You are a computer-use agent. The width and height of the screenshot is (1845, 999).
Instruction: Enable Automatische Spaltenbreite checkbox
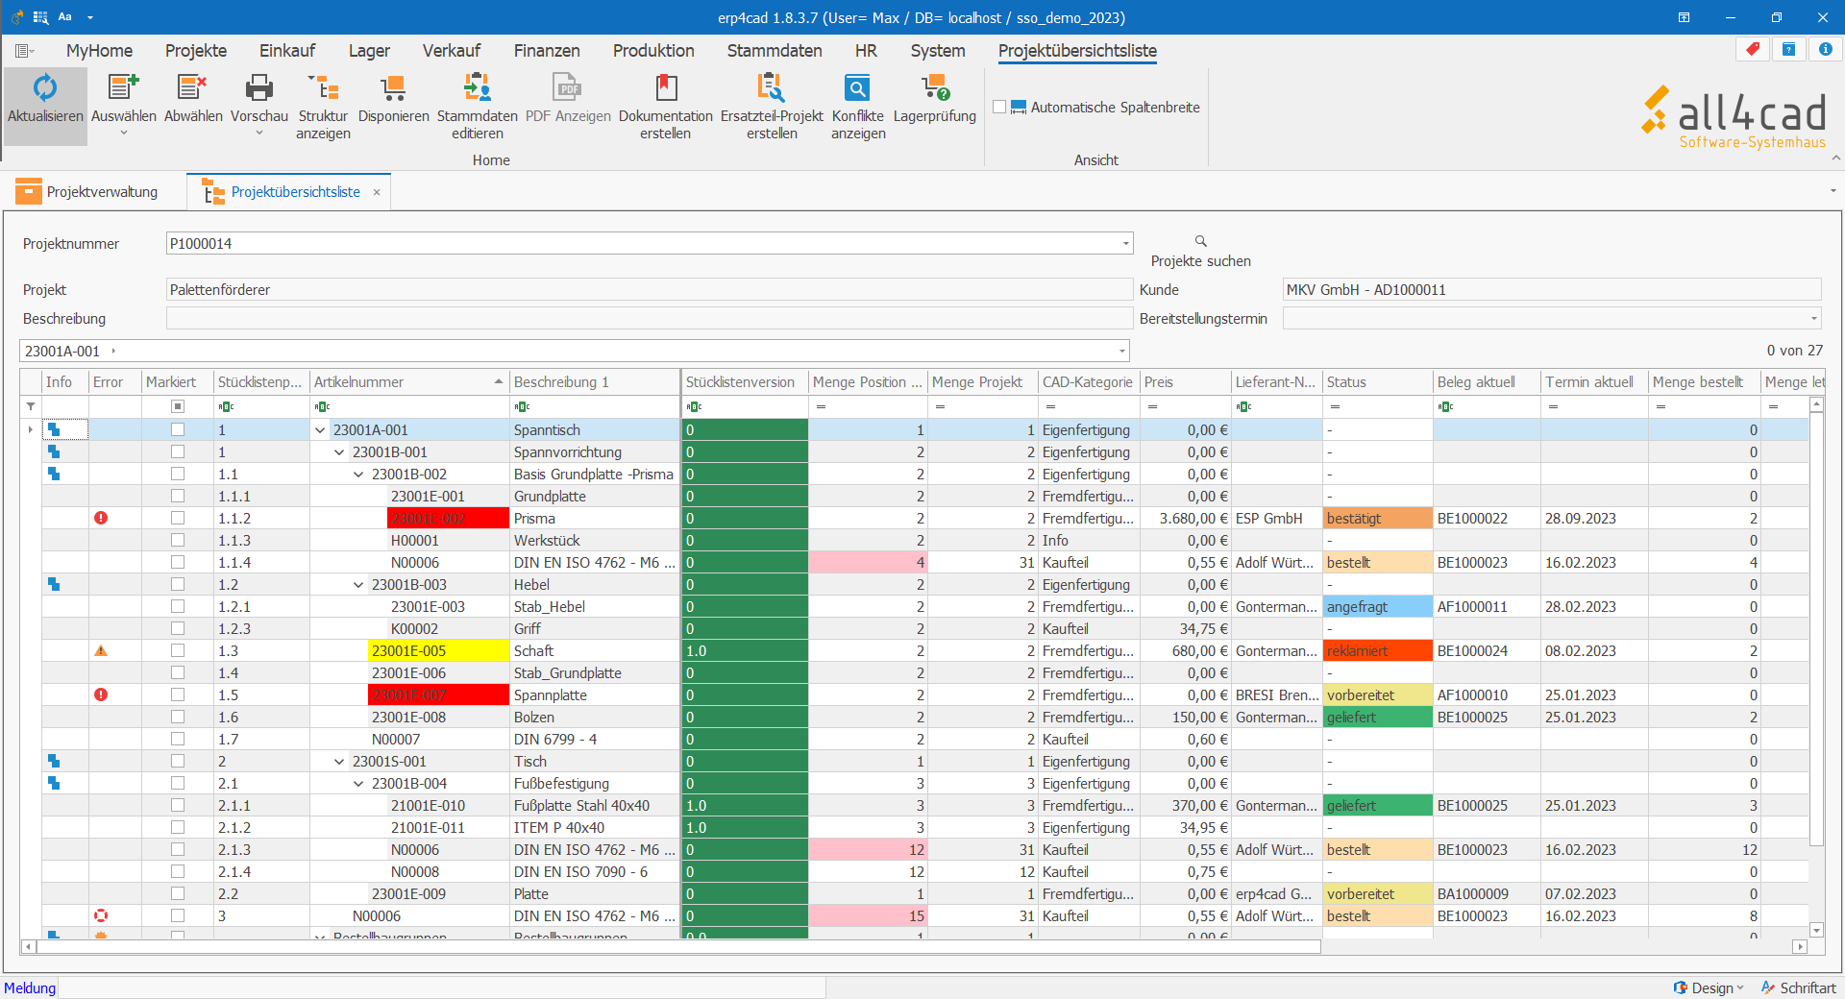[999, 108]
